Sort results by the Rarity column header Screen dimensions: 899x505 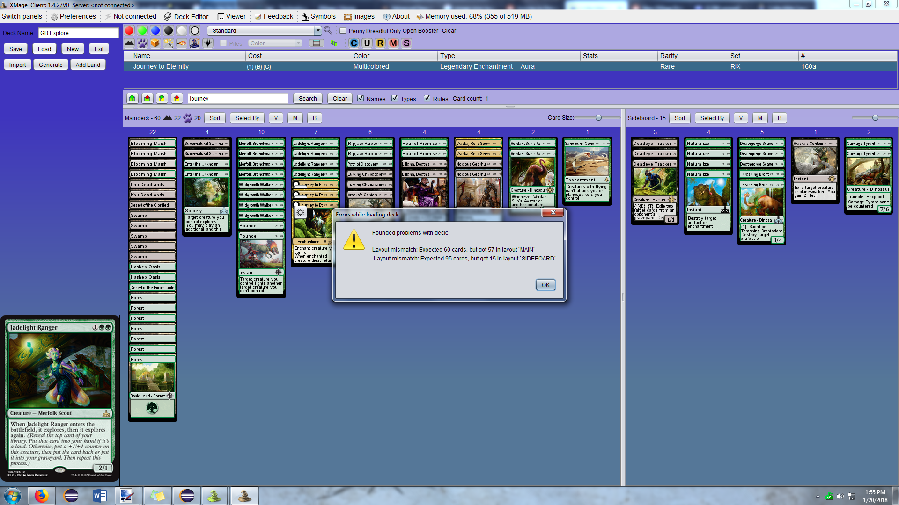click(x=693, y=56)
